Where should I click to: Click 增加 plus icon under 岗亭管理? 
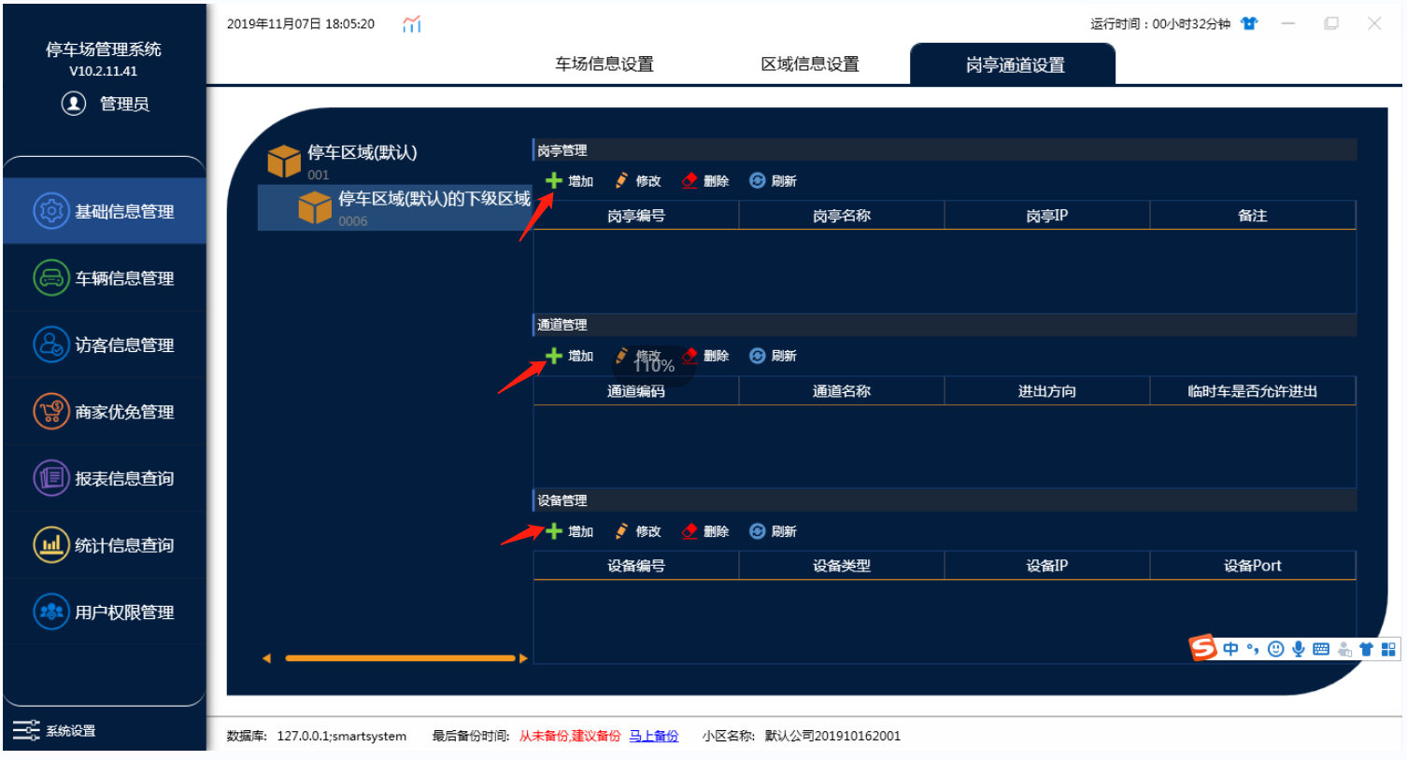pyautogui.click(x=554, y=180)
